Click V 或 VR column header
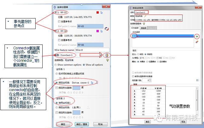Screen dimensions: 204x128 click(158, 88)
